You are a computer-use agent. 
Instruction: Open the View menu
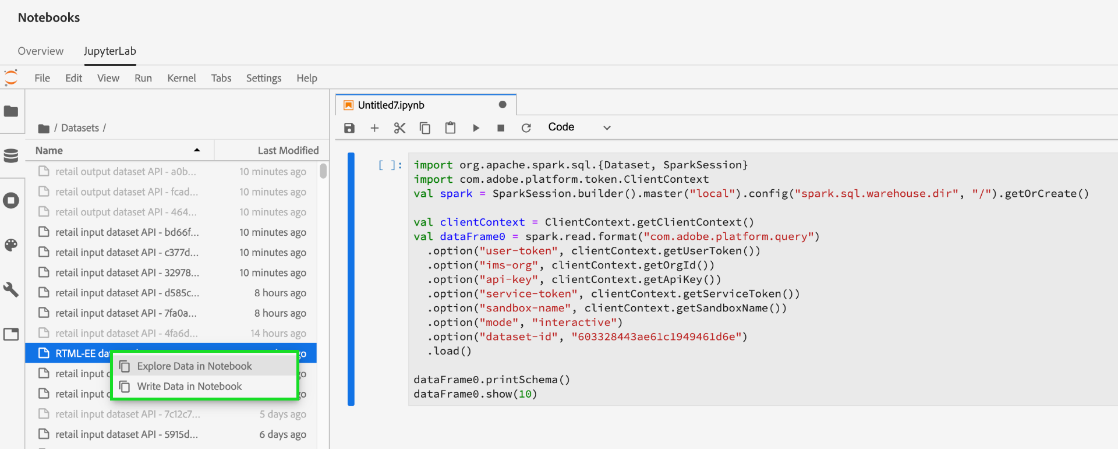108,78
